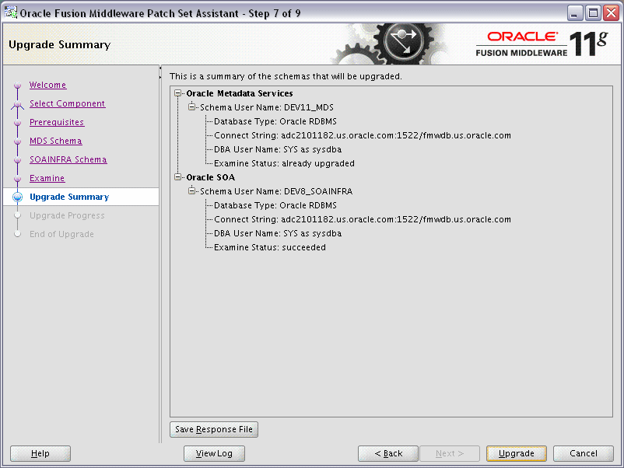This screenshot has width=624, height=468.
Task: Collapse the DEV11_MDS schema user node
Action: (x=192, y=107)
